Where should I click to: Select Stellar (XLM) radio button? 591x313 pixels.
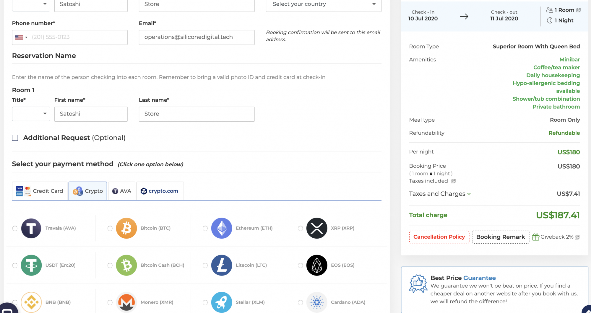205,302
